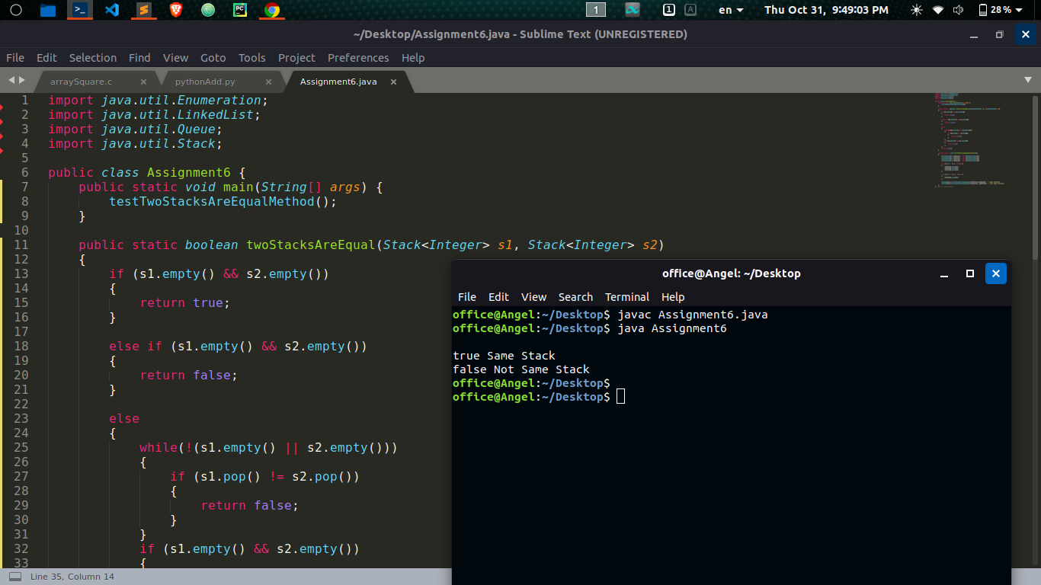
Task: Click the Sublime Text icon in the panel
Action: [x=143, y=10]
